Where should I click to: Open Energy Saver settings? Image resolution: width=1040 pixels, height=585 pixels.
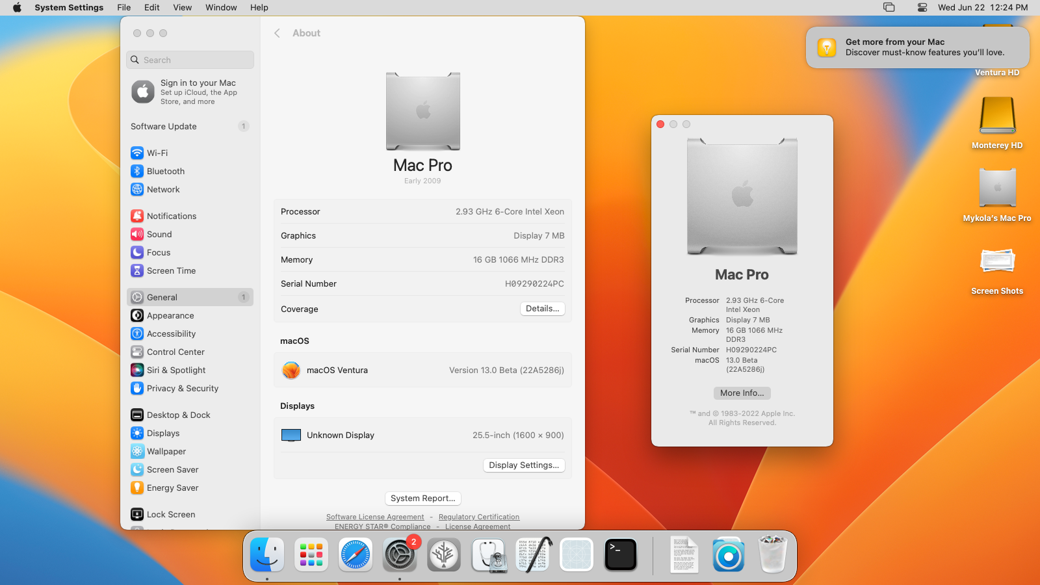190,487
